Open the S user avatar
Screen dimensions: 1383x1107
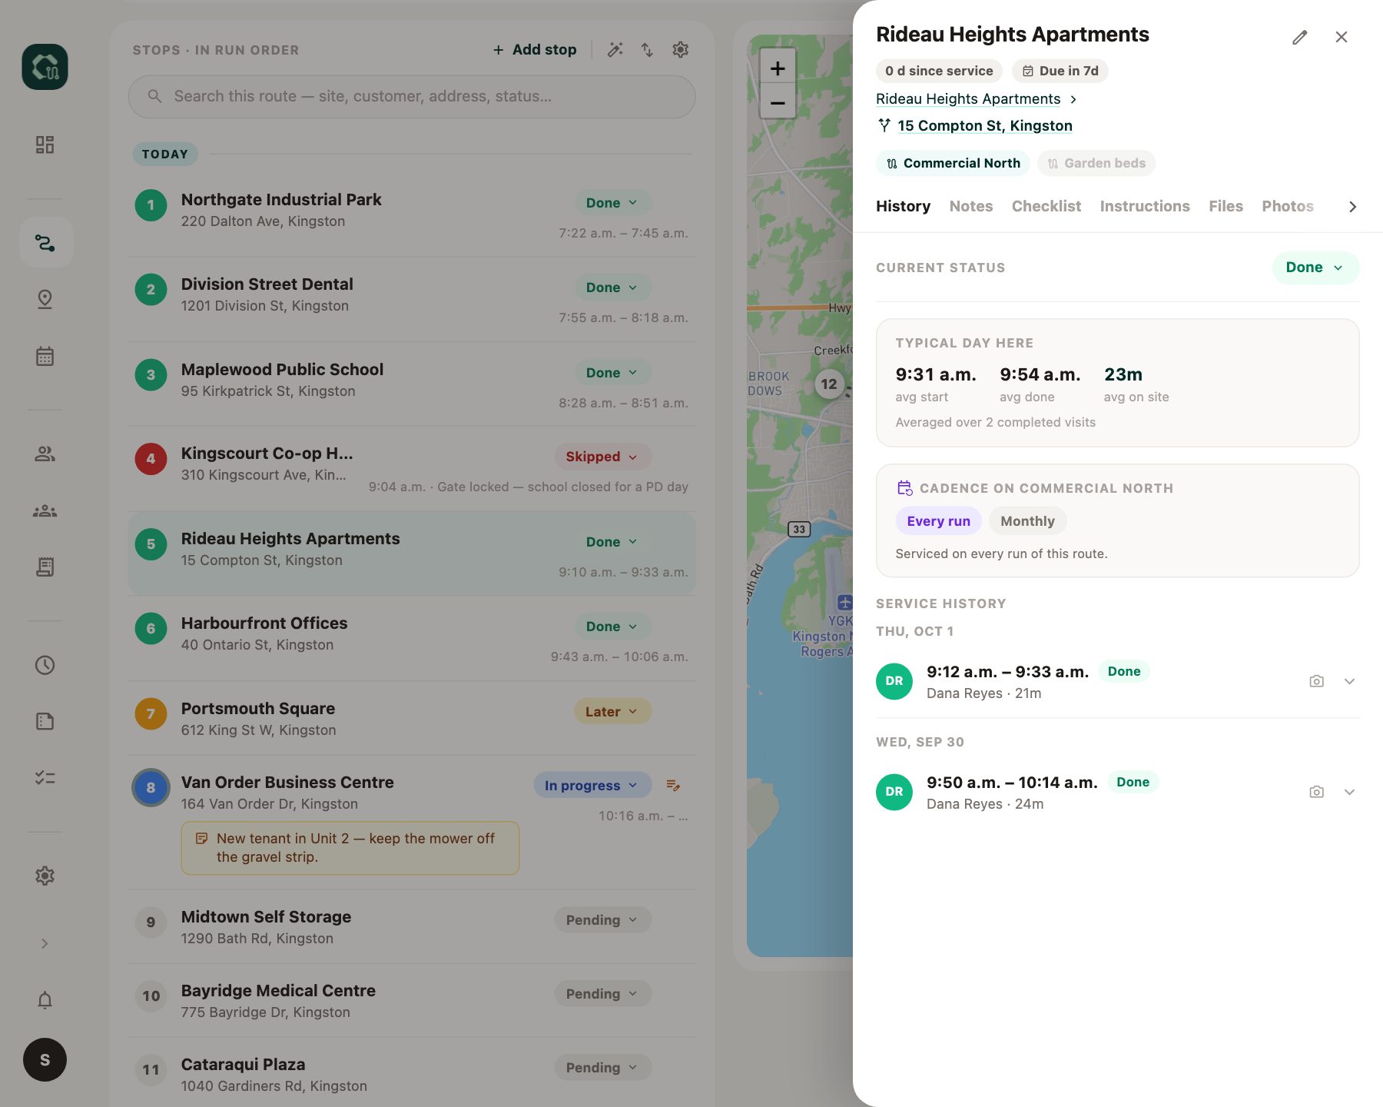pyautogui.click(x=45, y=1060)
